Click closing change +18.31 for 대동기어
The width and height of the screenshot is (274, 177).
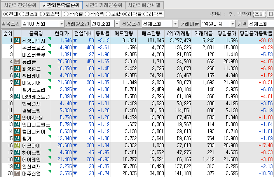[265, 82]
